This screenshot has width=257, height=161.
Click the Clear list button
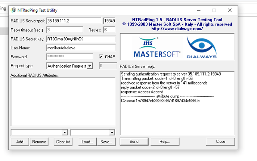pyautogui.click(x=63, y=142)
